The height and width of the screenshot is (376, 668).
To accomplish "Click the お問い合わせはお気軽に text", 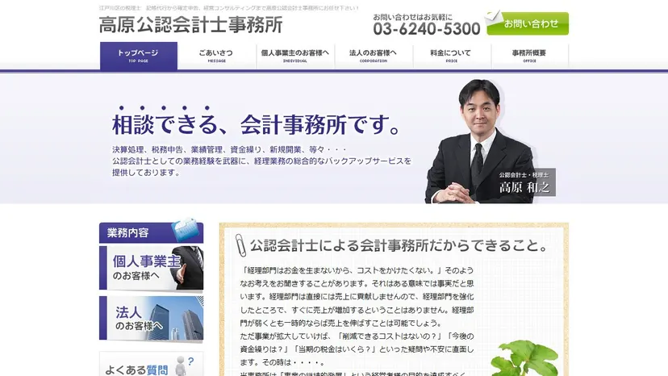I will [x=412, y=17].
